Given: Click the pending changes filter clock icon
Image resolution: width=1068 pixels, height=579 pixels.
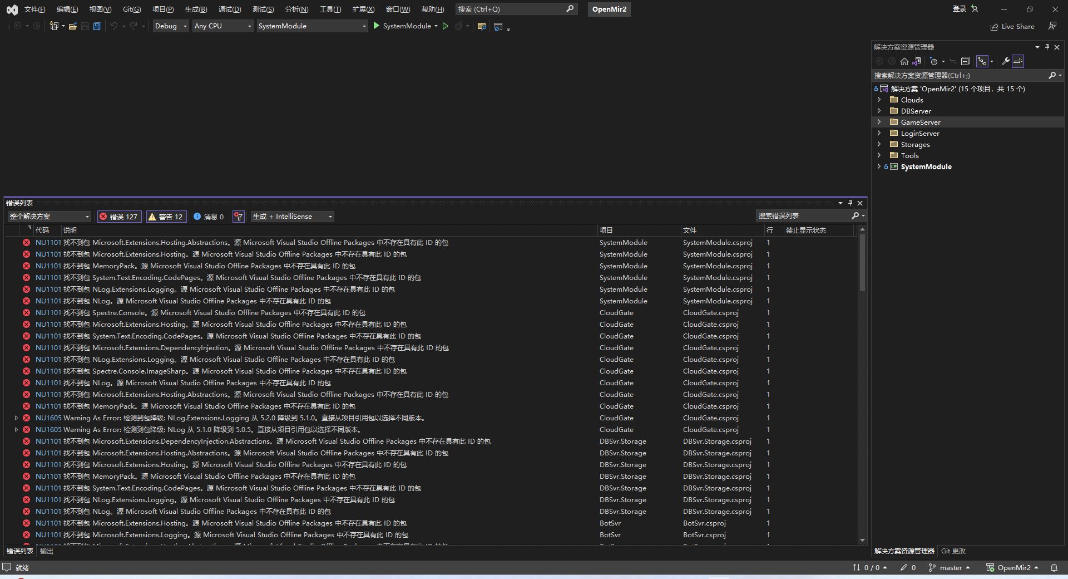Looking at the screenshot, I should pos(934,61).
